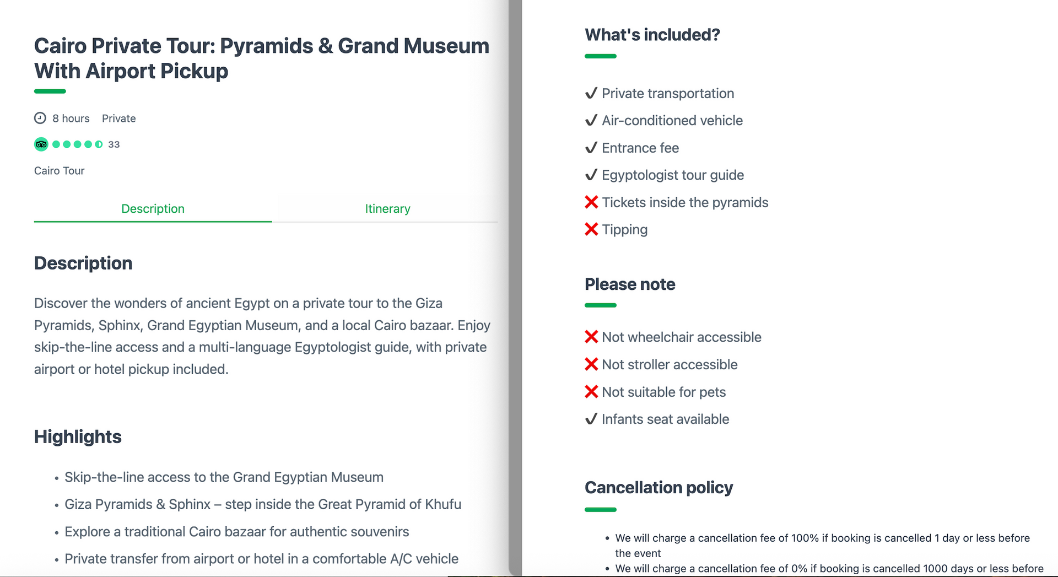
Task: Switch to the Itinerary tab
Action: click(x=387, y=209)
